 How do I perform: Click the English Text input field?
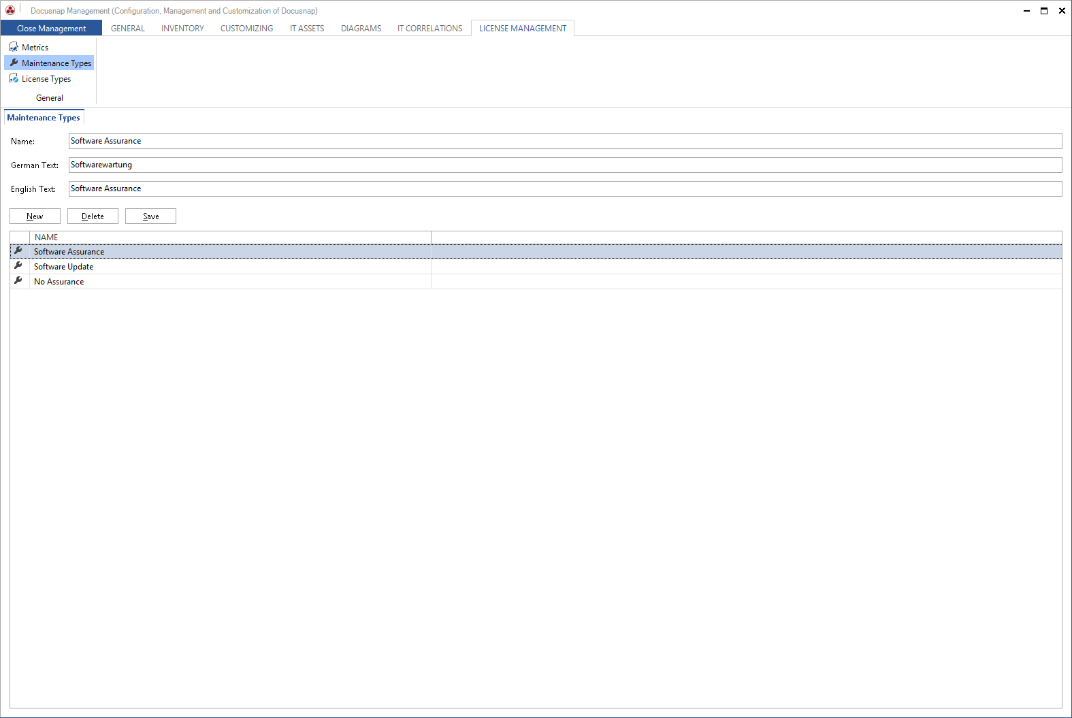pyautogui.click(x=565, y=189)
